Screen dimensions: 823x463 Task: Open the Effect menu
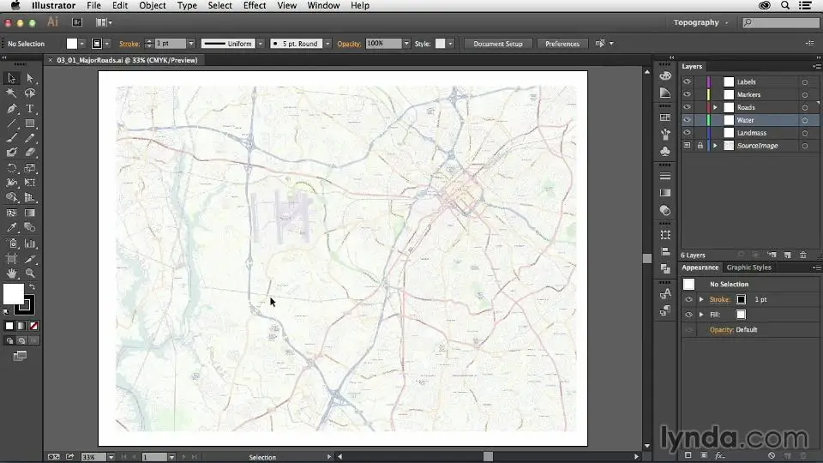click(255, 5)
